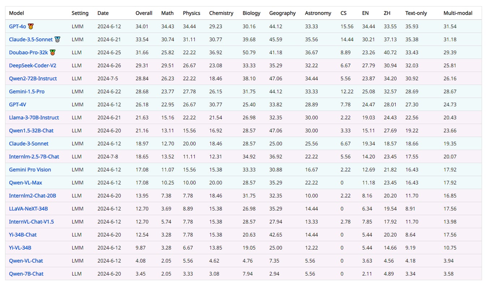Open the Internlm2-Chat-20B link
The image size is (486, 290).
click(x=33, y=196)
